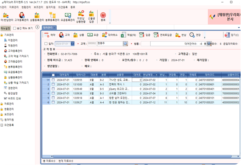Expand rental toolbar overflow chevron
241x165 pixels.
205,38
